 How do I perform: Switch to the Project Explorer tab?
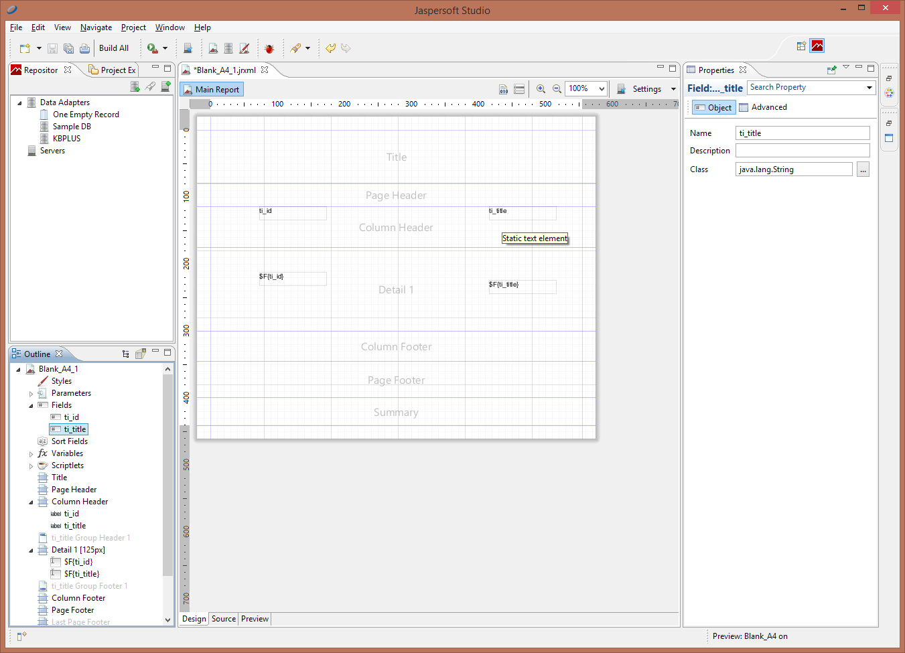pos(113,70)
